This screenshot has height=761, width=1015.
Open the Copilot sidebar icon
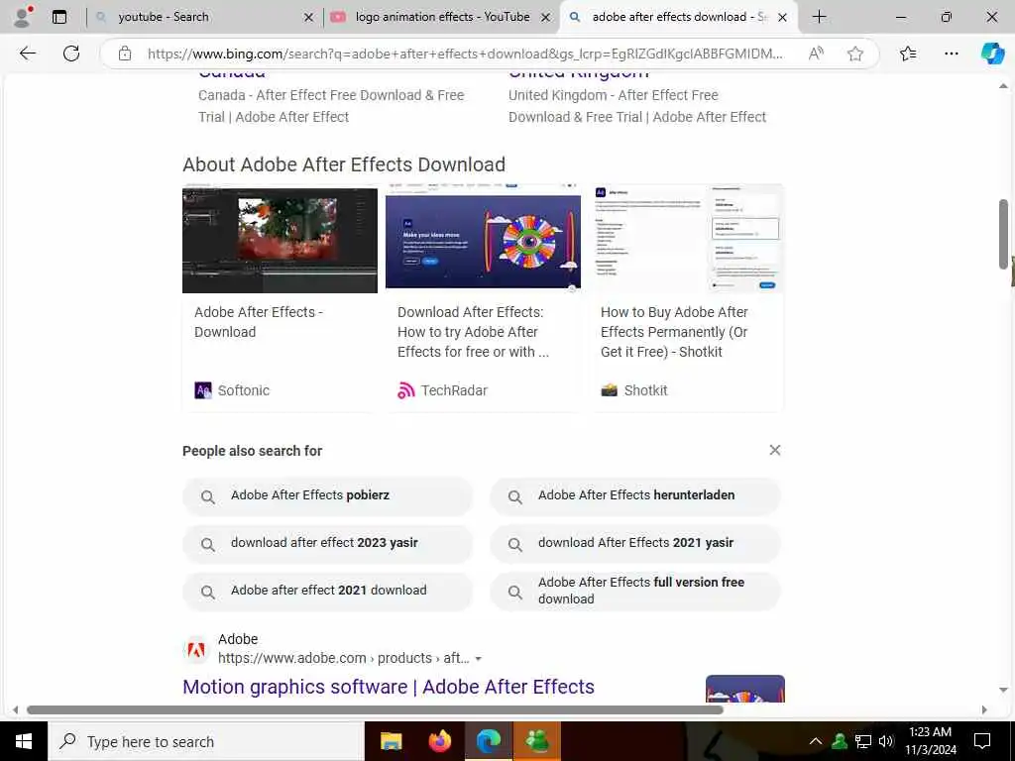pos(992,54)
